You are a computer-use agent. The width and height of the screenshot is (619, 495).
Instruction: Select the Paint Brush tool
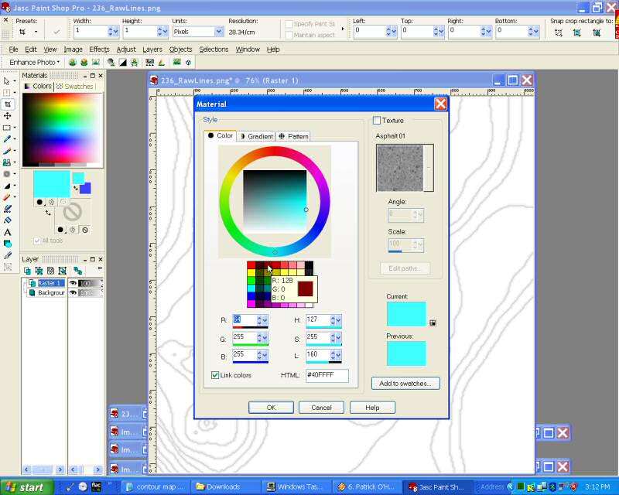pos(8,151)
